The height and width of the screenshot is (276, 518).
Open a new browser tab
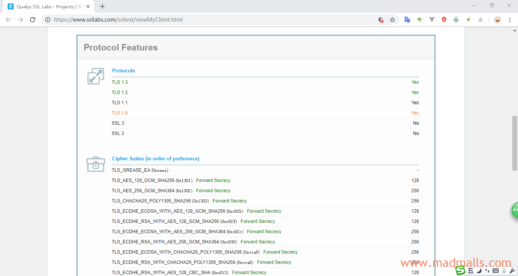coord(102,6)
